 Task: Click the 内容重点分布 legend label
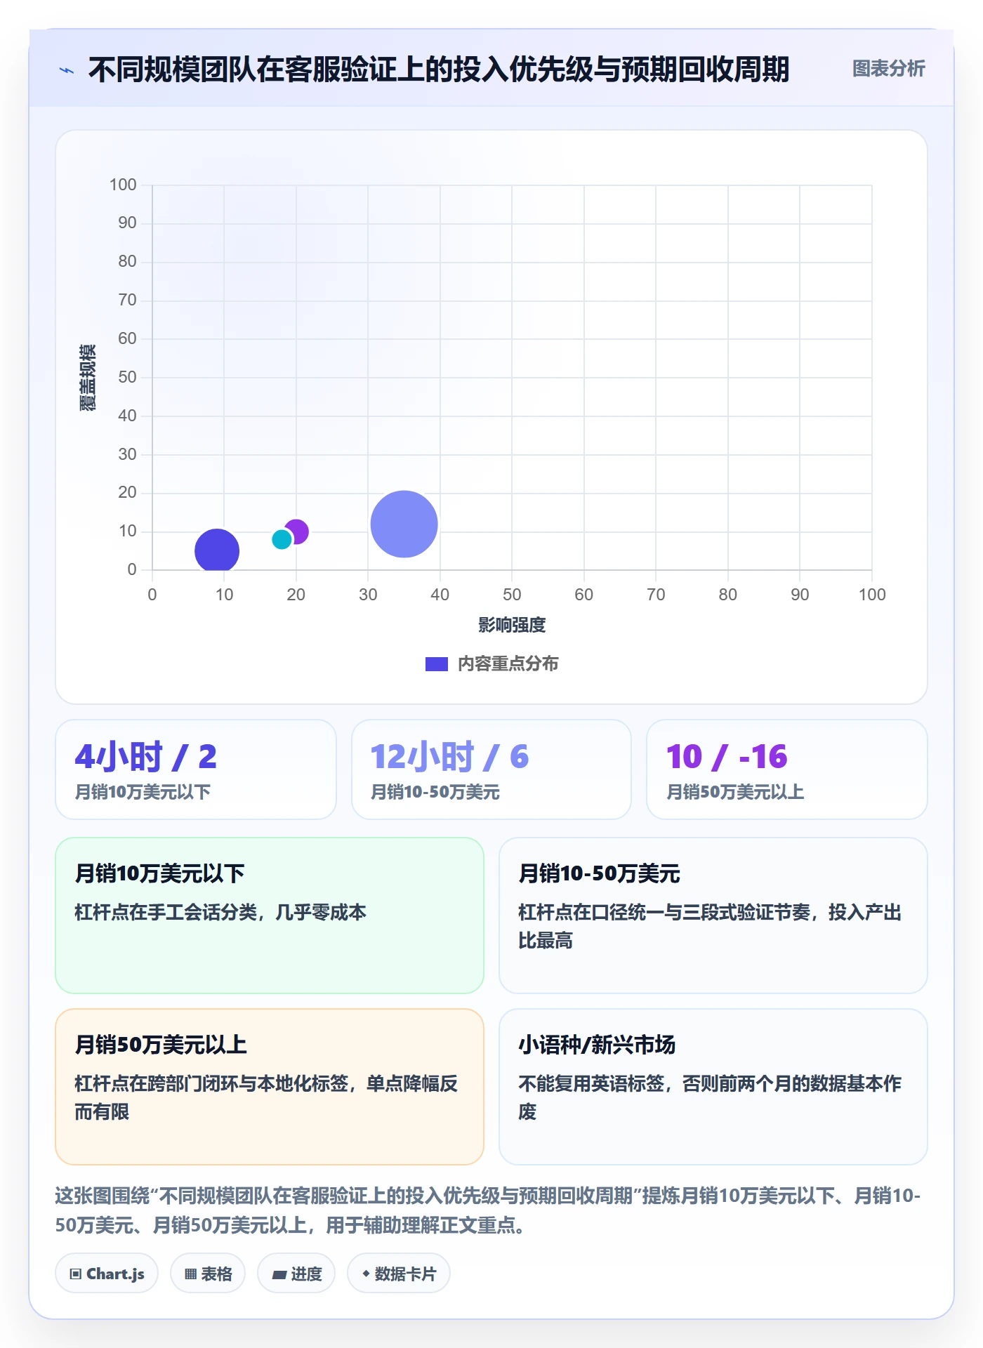508,663
